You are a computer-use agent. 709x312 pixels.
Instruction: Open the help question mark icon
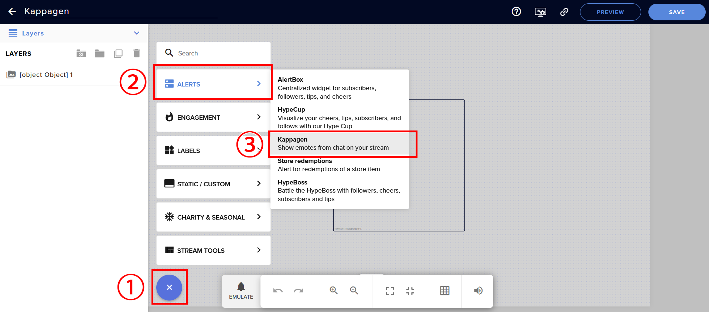516,12
